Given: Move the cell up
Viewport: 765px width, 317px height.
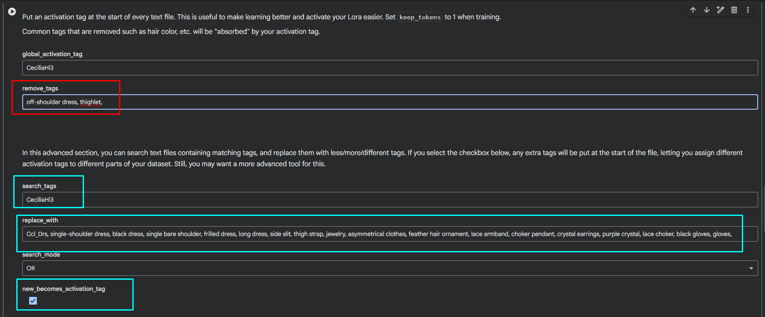Looking at the screenshot, I should [x=693, y=10].
